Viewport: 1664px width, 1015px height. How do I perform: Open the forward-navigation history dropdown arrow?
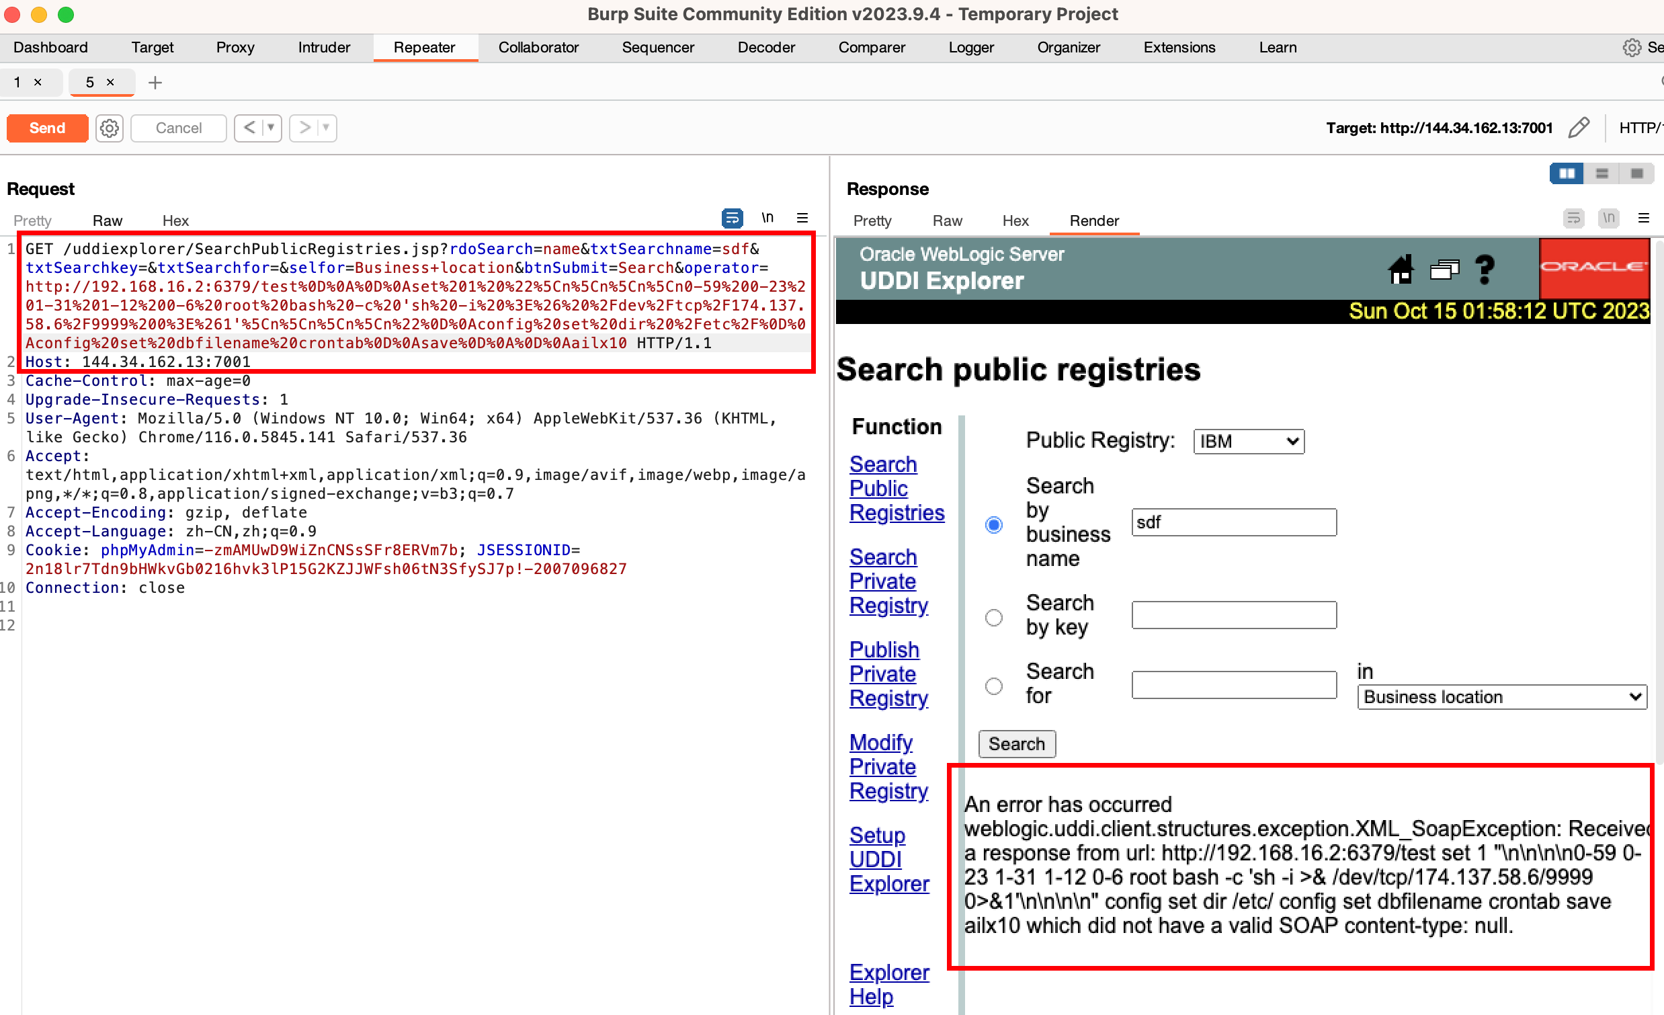(325, 128)
